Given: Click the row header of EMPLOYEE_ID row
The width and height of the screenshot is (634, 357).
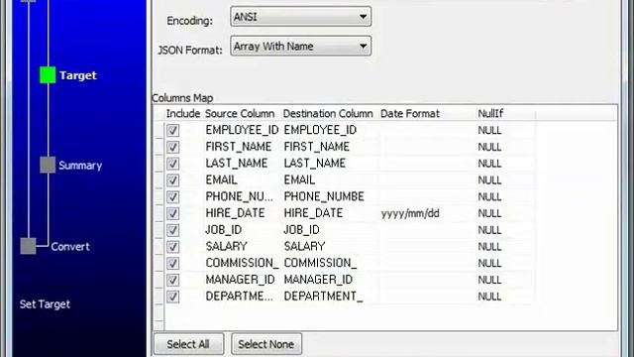Looking at the screenshot, I should tap(158, 130).
